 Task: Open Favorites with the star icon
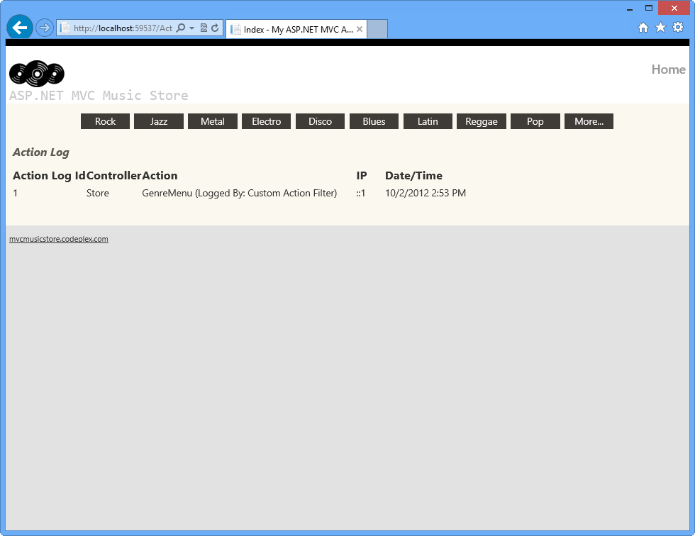[x=660, y=27]
